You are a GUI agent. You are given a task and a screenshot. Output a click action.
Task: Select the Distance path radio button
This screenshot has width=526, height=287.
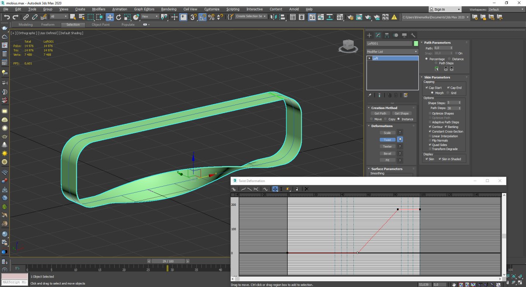pos(450,59)
